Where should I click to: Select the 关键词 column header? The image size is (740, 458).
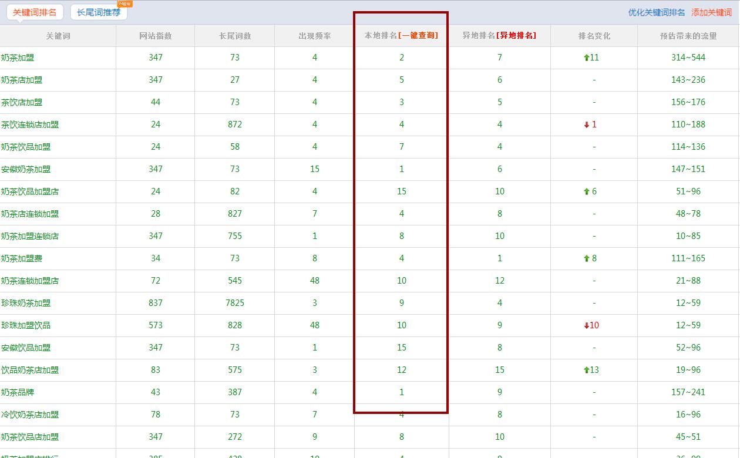click(58, 36)
